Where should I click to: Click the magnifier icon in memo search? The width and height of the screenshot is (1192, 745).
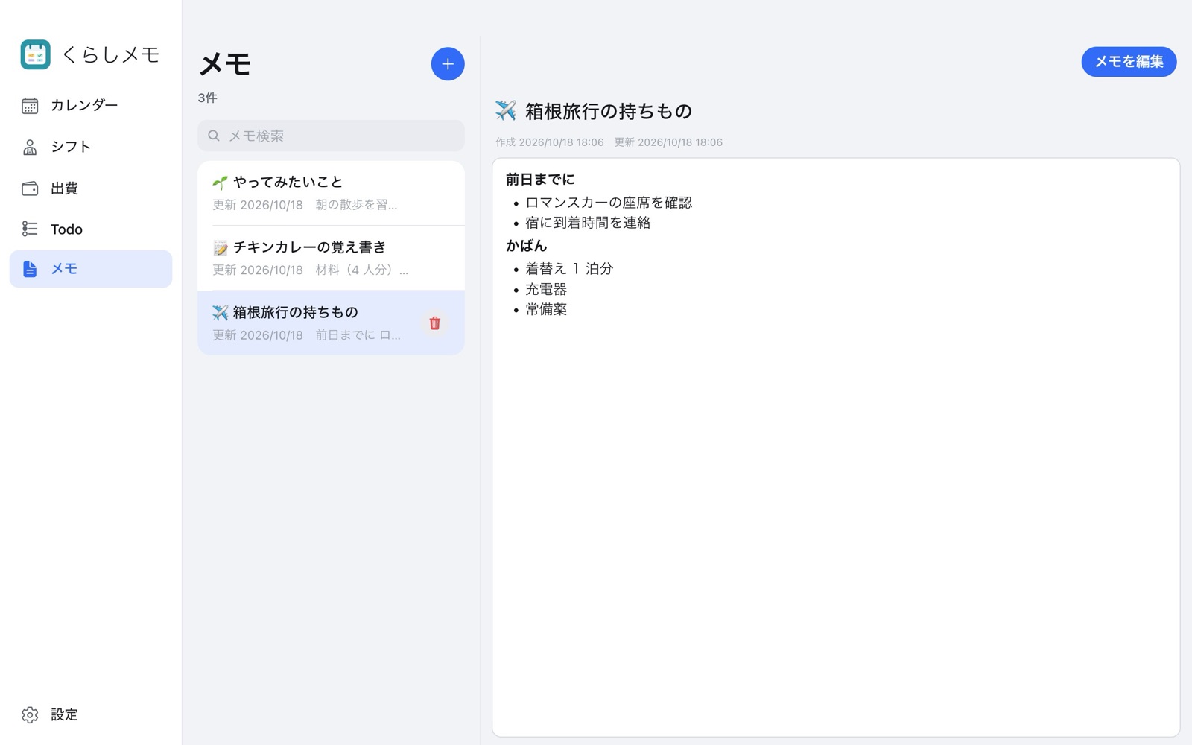click(x=214, y=136)
